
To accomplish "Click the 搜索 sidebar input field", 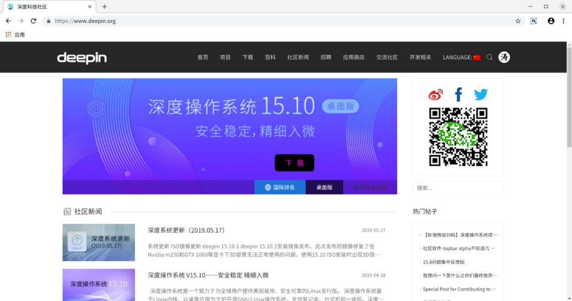I will point(458,188).
